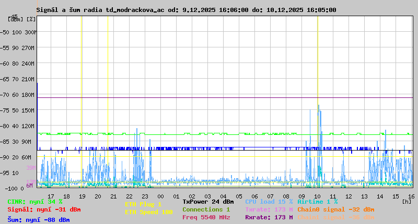
Task: Click the '-90 20 60M' y-axis label
Action: tap(16, 157)
